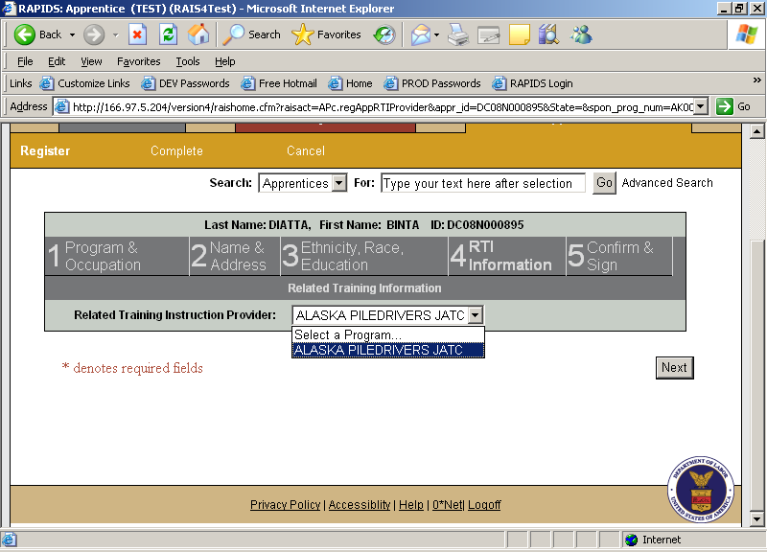Choose ALASKA PILEDRIVERS JATC list option
767x552 pixels.
(388, 350)
